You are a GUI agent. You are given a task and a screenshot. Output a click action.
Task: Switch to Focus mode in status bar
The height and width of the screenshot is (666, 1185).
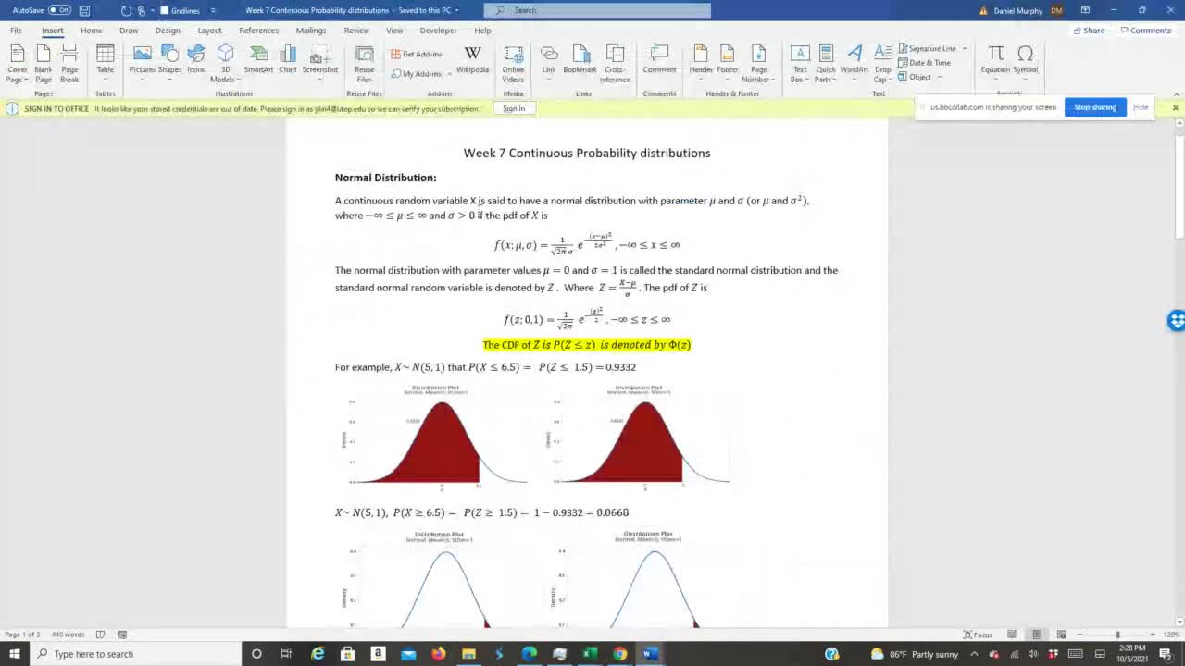click(x=978, y=635)
